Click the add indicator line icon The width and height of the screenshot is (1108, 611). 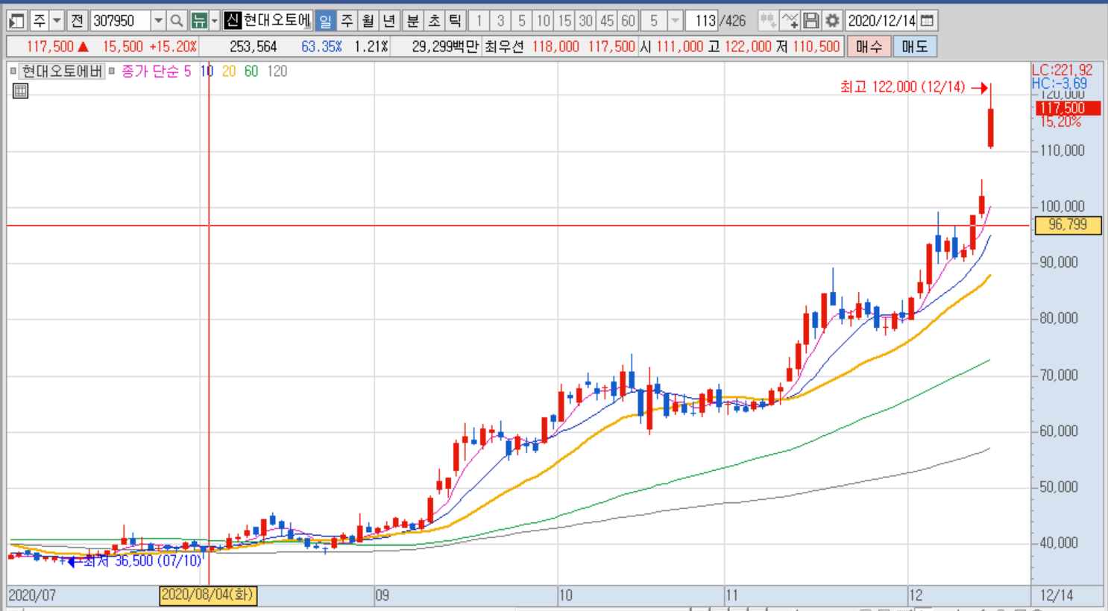[790, 21]
